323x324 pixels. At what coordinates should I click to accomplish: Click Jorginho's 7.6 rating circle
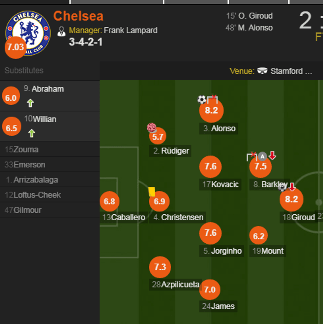(x=210, y=233)
